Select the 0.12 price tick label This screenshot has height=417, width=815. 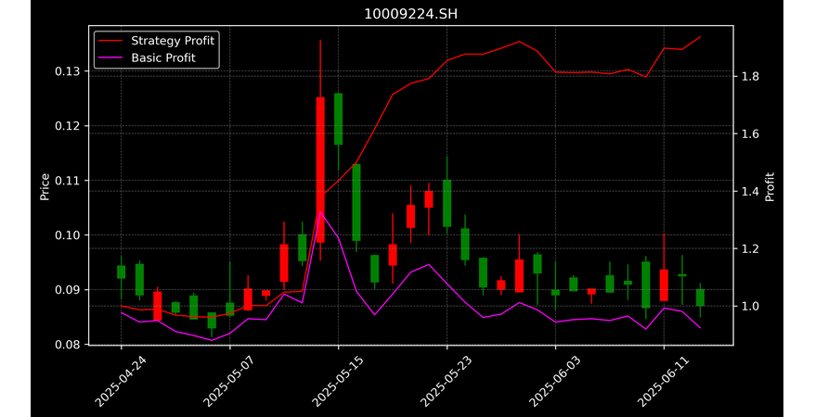[67, 126]
